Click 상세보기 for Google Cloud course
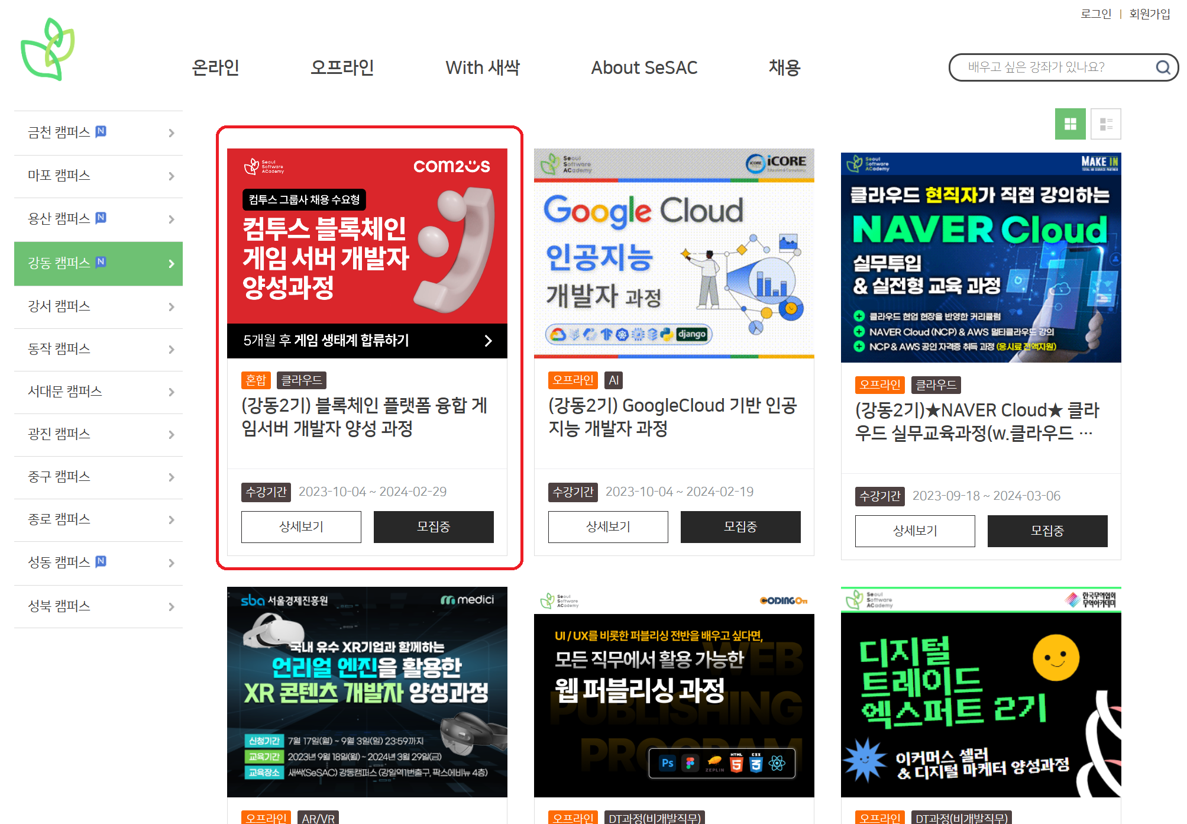This screenshot has width=1187, height=824. [x=607, y=526]
